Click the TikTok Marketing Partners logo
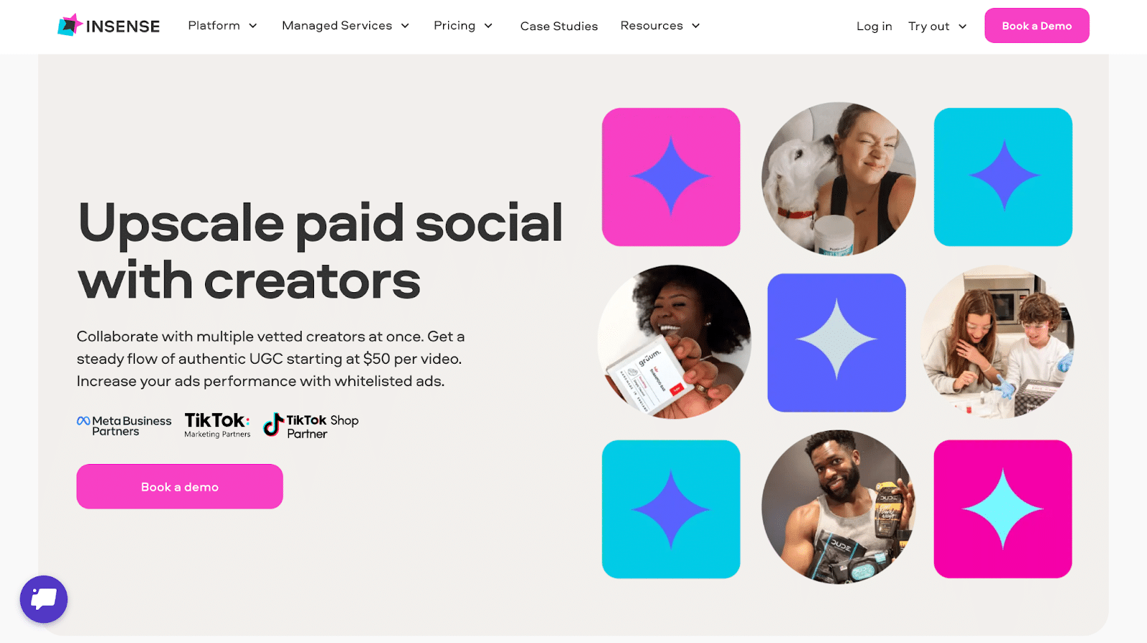This screenshot has width=1147, height=643. tap(217, 425)
